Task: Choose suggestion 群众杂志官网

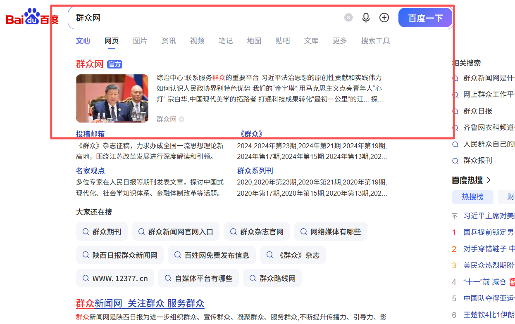Action: (x=257, y=232)
